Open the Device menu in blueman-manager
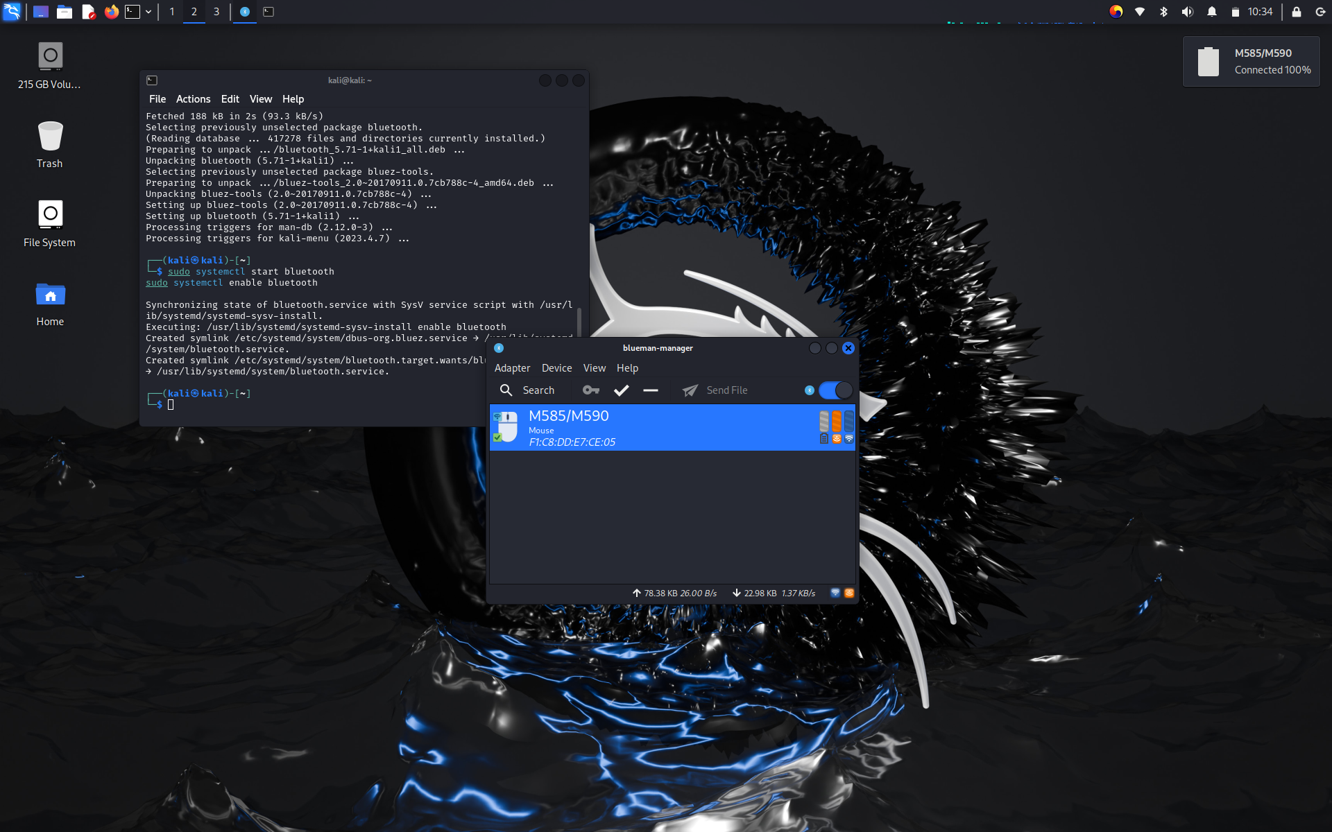 click(556, 368)
